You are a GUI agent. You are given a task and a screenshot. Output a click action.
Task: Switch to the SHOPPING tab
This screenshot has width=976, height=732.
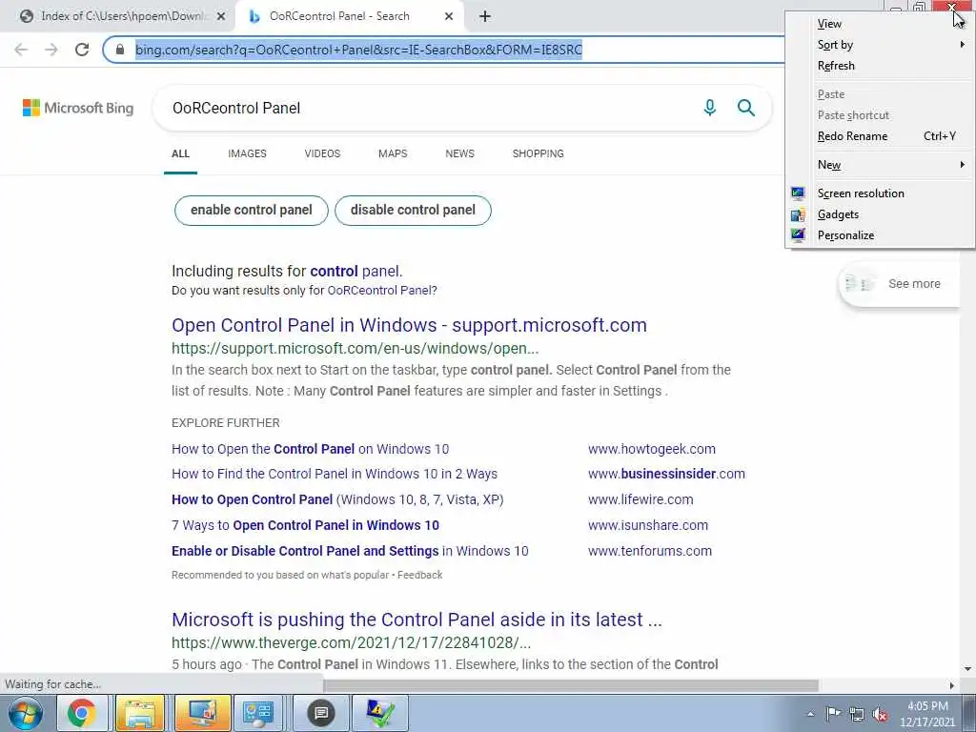539,153
